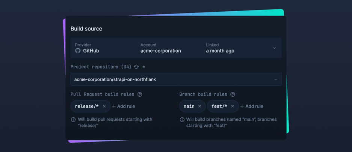Click the GitHub provider name text
Image resolution: width=352 pixels, height=152 pixels.
(91, 51)
